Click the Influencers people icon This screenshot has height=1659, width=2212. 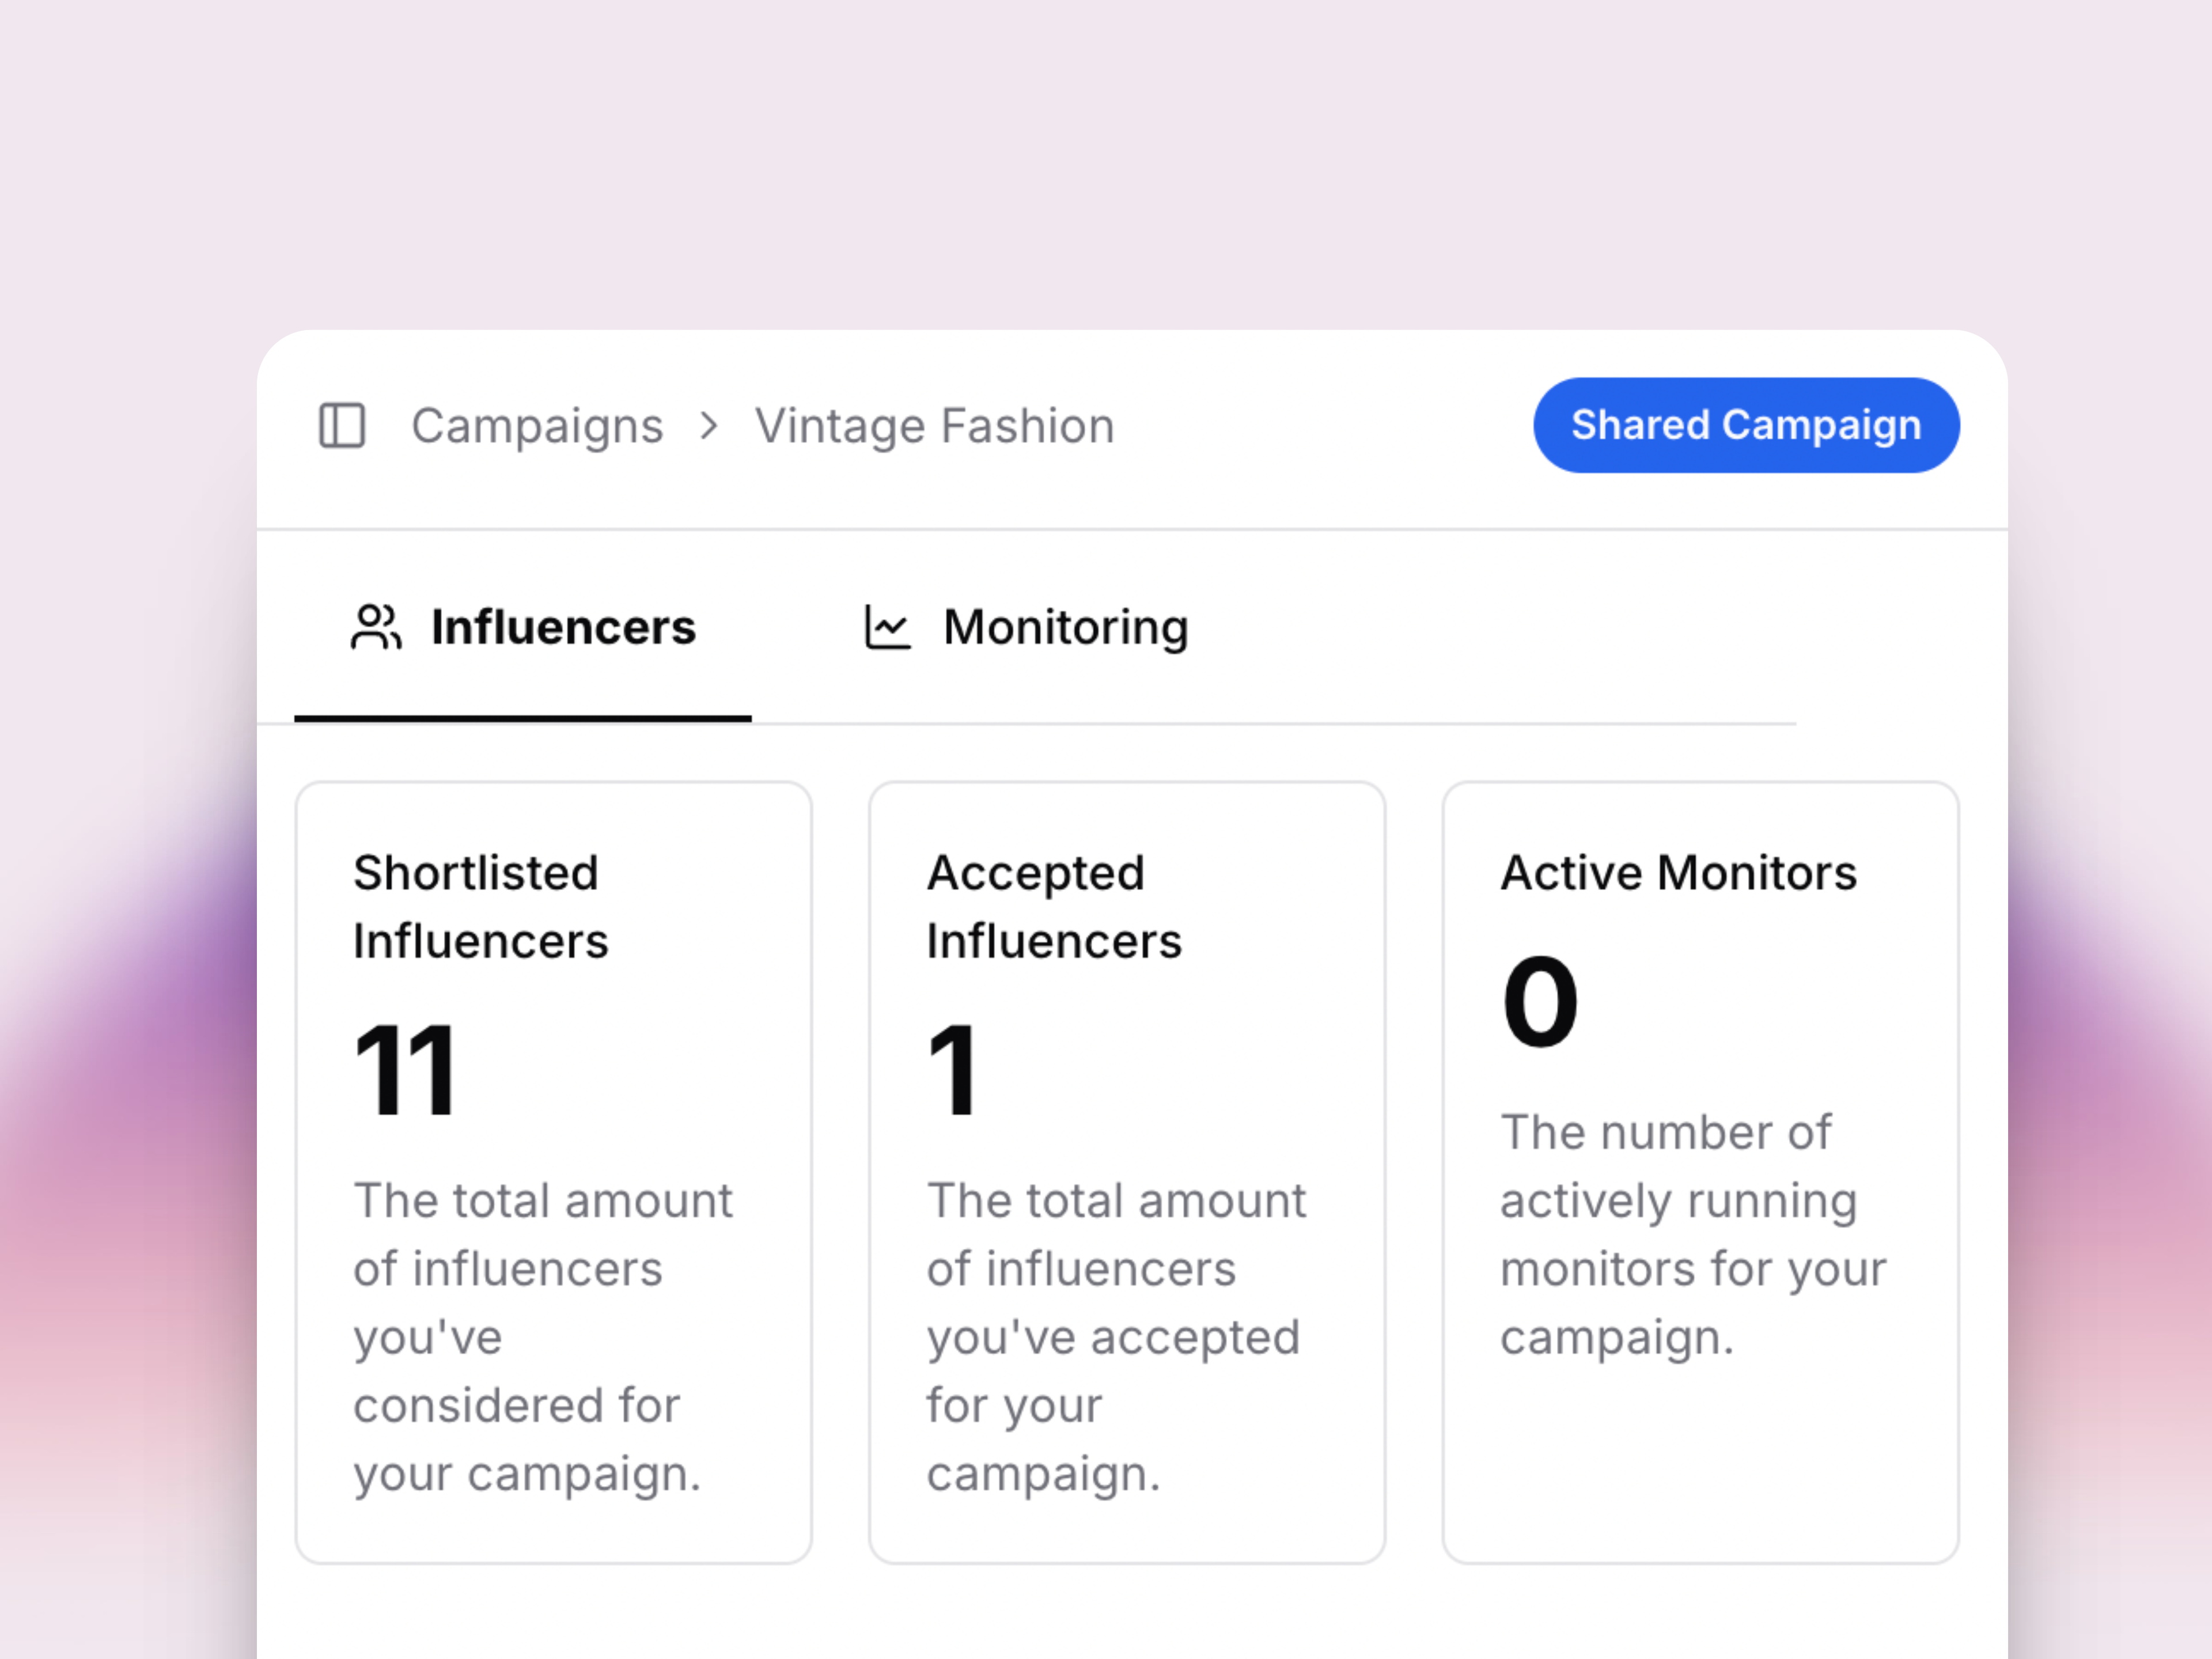pos(376,628)
